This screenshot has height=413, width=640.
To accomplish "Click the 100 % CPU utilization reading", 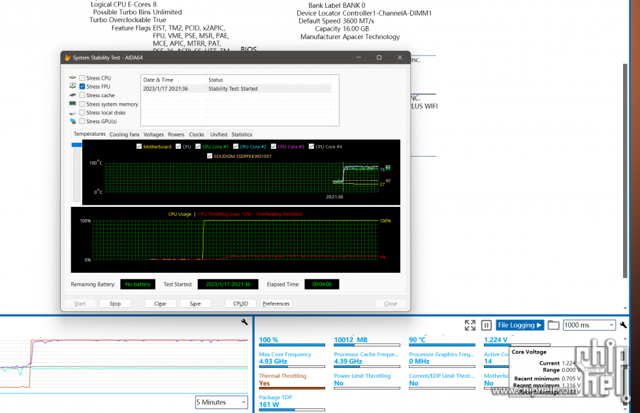I will pos(268,340).
